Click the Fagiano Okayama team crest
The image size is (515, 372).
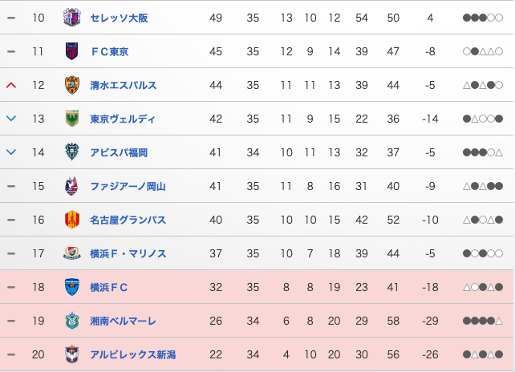72,186
